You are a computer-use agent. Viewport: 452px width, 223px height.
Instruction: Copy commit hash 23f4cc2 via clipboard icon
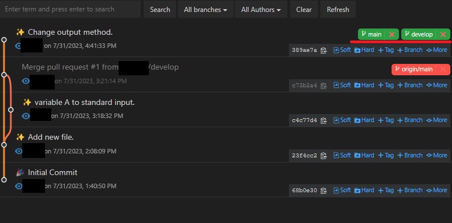point(323,156)
